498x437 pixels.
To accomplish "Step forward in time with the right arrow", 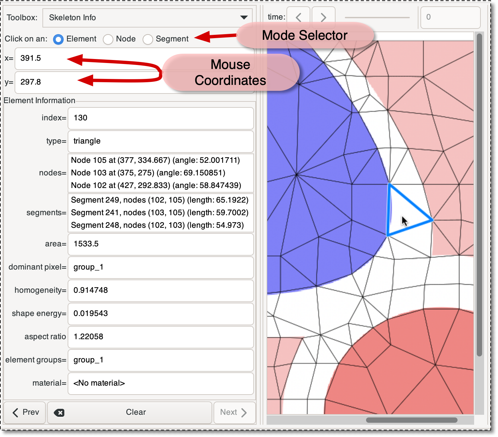I will click(x=323, y=17).
